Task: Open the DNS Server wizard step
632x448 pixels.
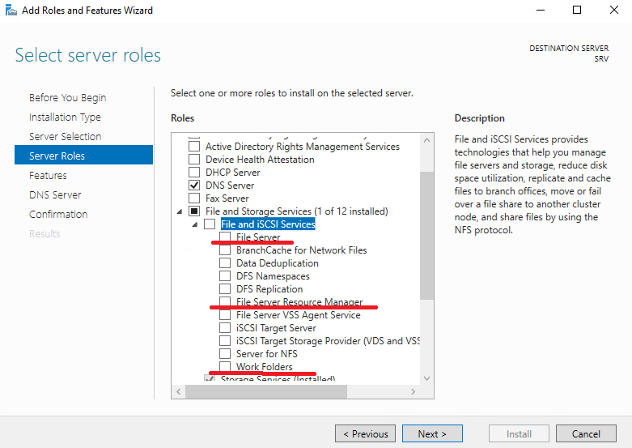Action: (55, 194)
